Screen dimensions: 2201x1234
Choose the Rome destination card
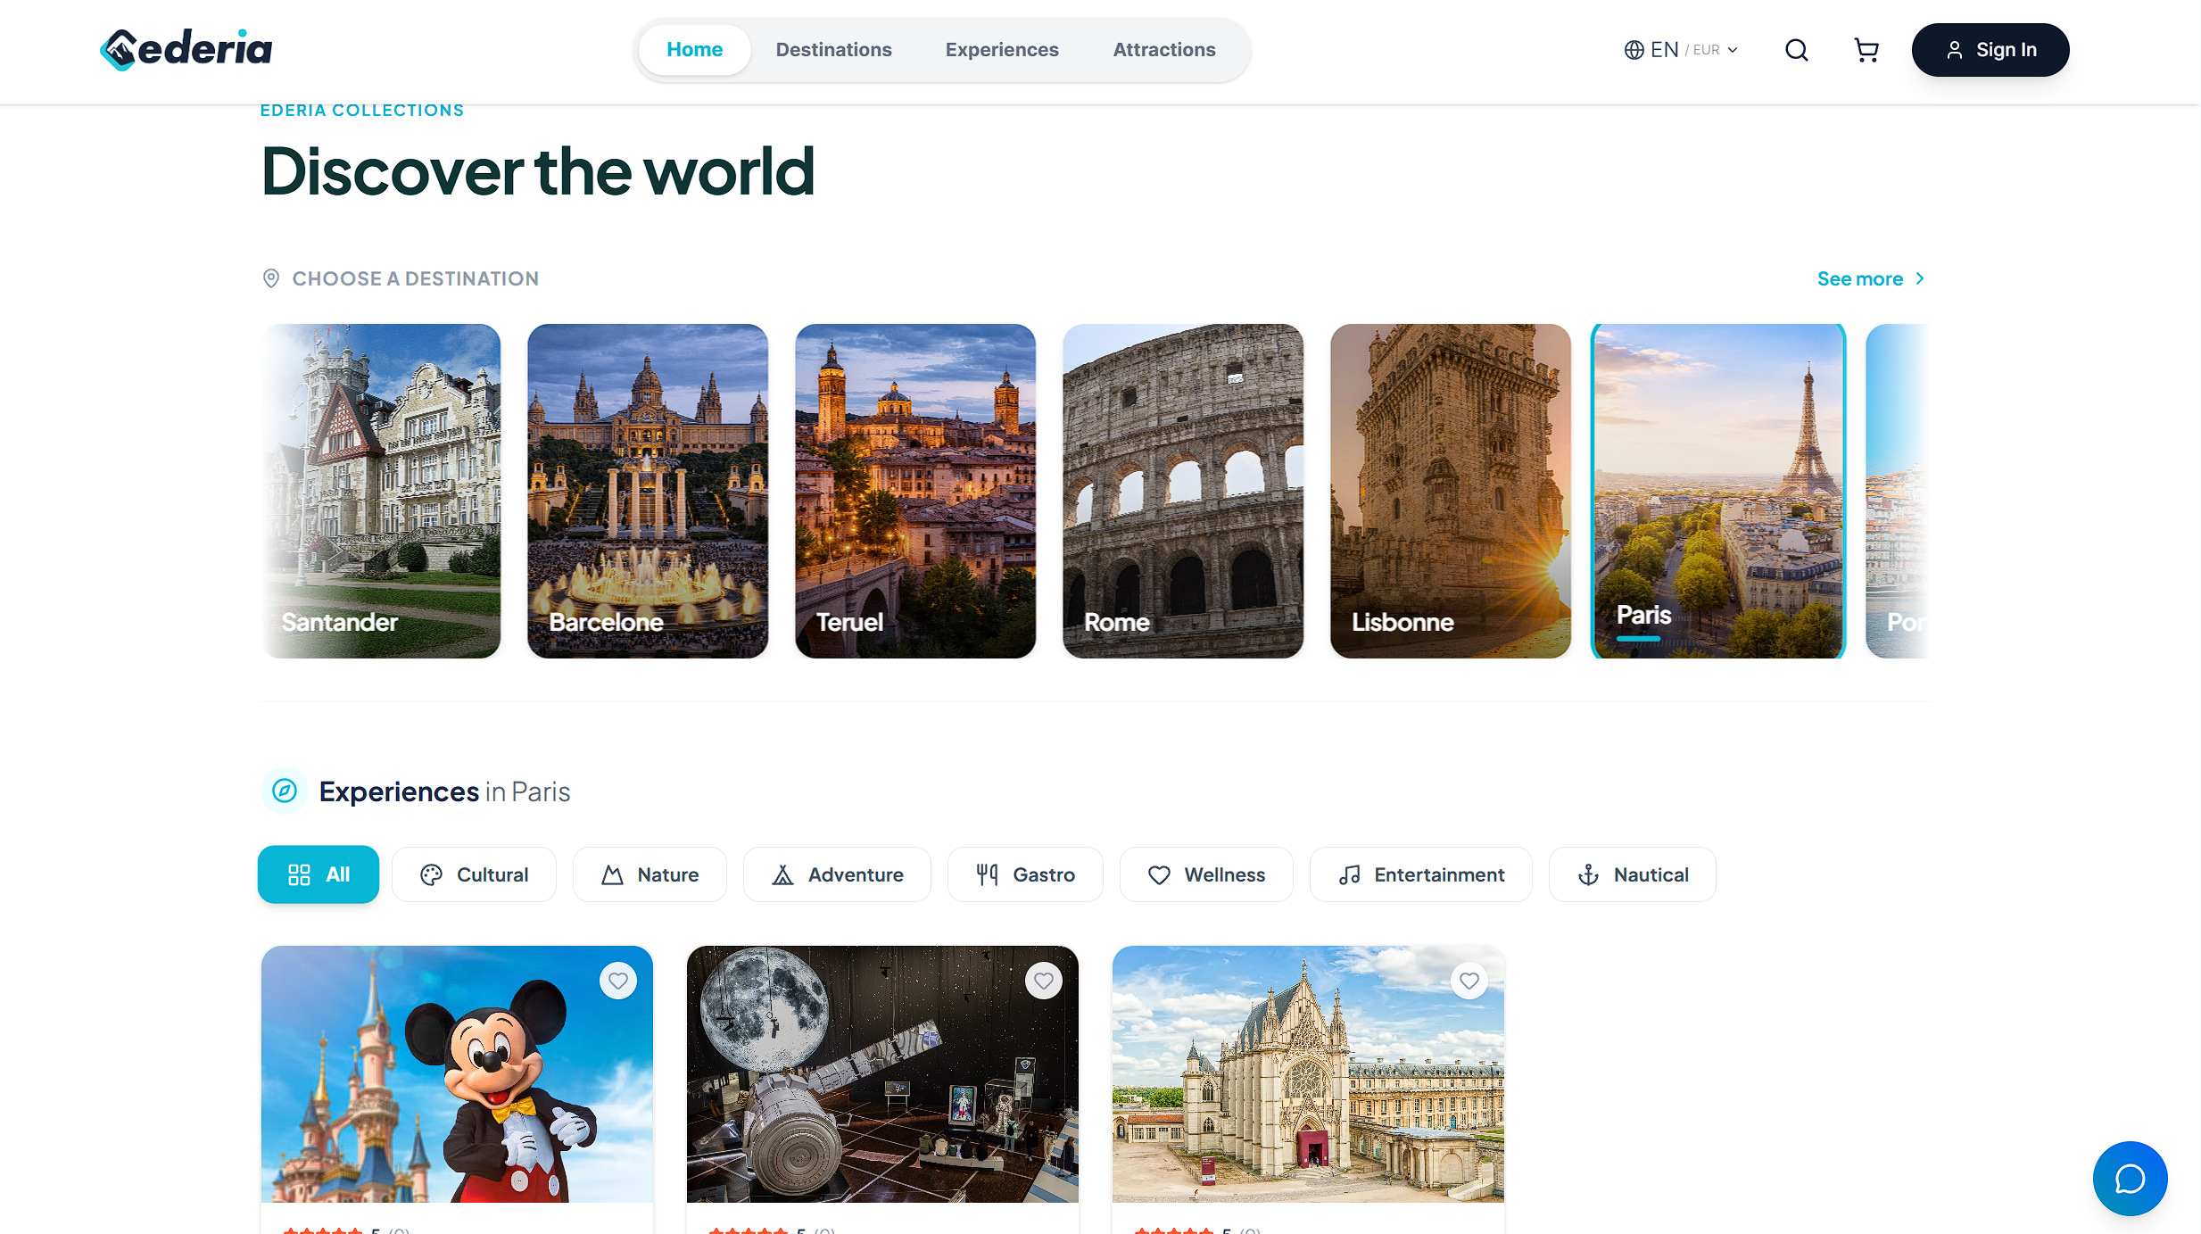tap(1182, 491)
